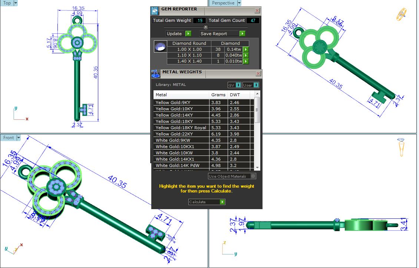Click the Metal Weights scale icon
The height and width of the screenshot is (268, 419).
click(156, 73)
